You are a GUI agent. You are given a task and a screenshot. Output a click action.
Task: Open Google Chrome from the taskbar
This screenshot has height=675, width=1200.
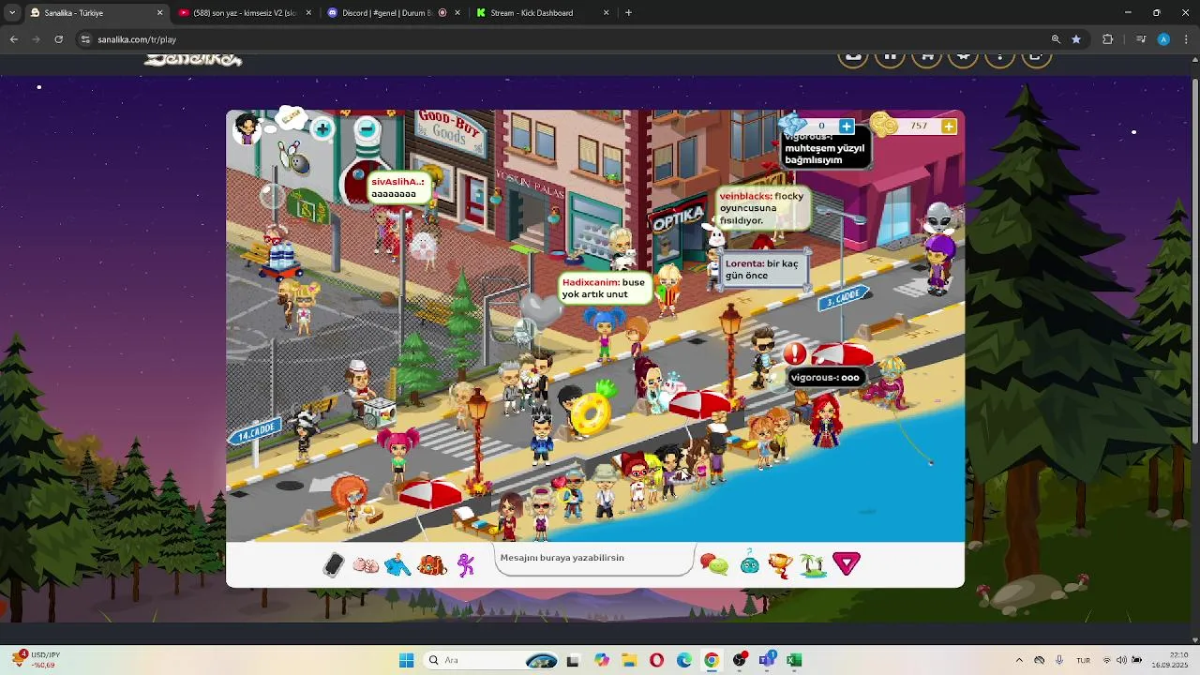[x=712, y=660]
